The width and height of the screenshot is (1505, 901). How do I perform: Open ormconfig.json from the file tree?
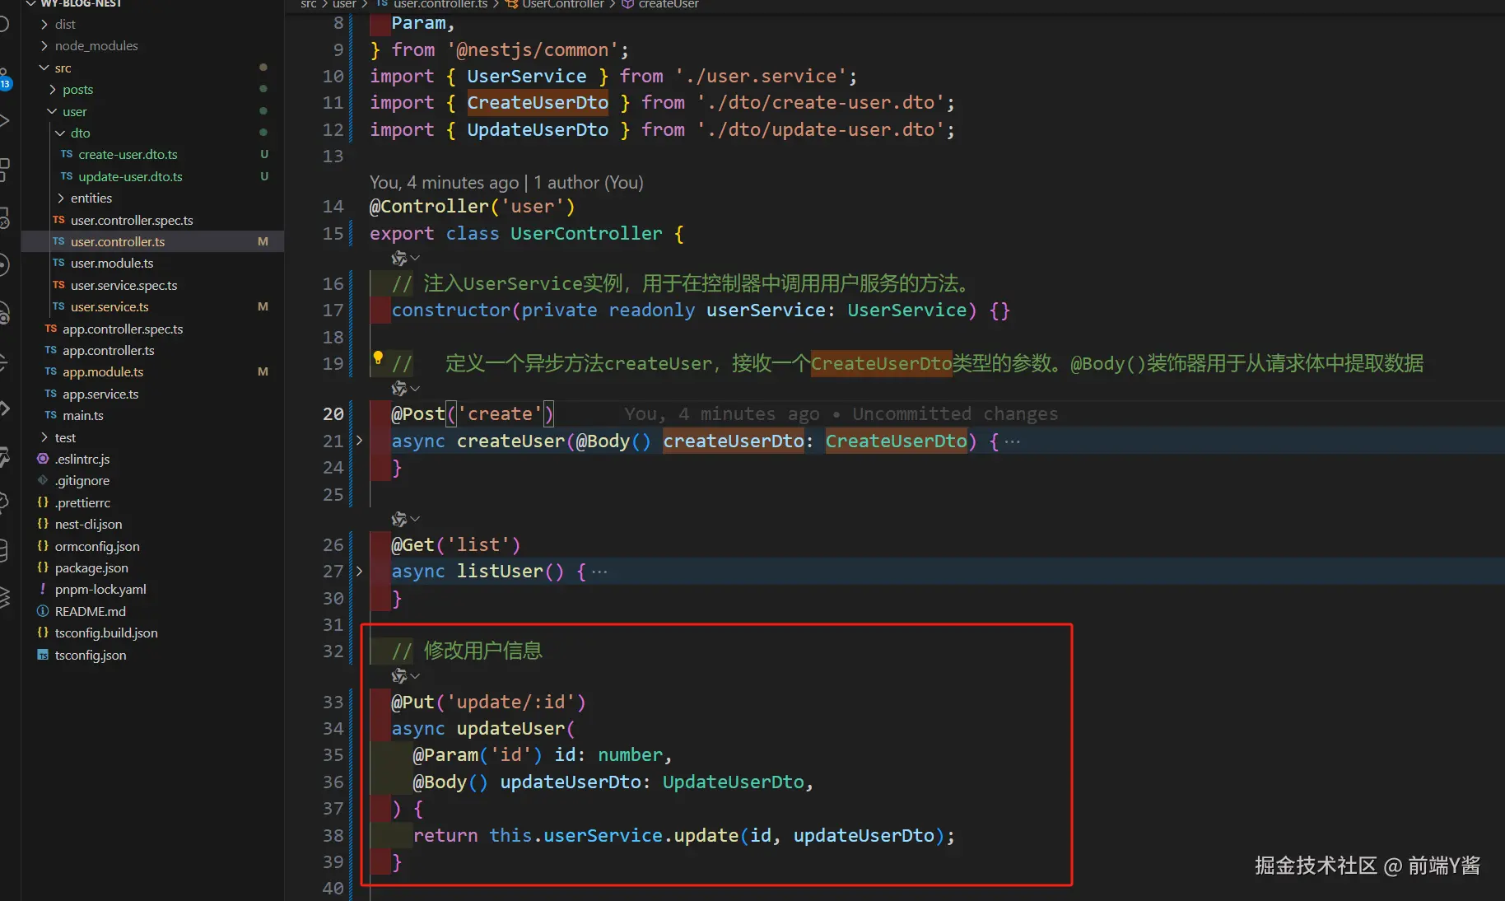97,546
